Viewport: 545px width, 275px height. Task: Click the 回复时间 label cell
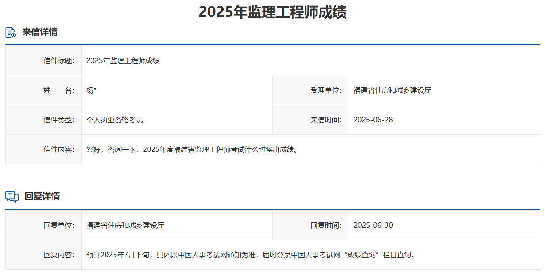(x=311, y=225)
